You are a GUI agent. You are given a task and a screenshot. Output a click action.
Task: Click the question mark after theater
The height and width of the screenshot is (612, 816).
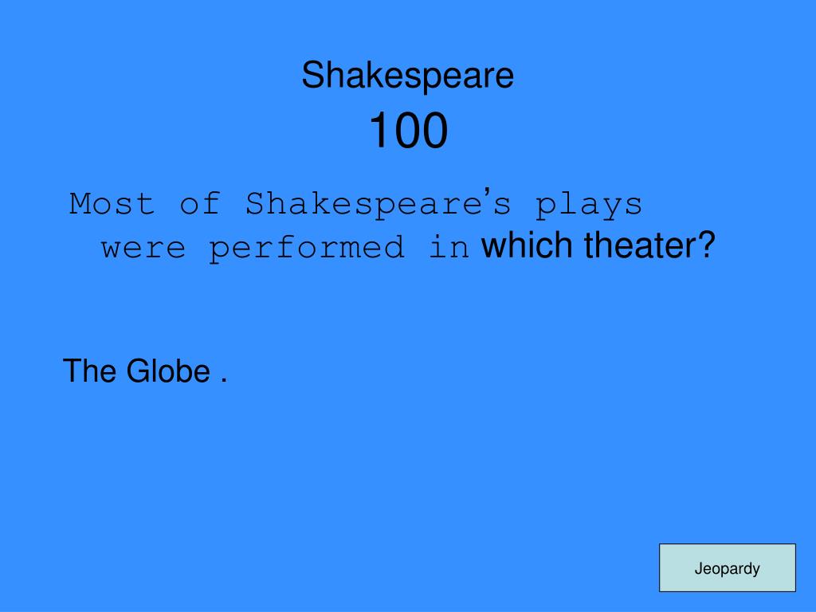point(708,245)
